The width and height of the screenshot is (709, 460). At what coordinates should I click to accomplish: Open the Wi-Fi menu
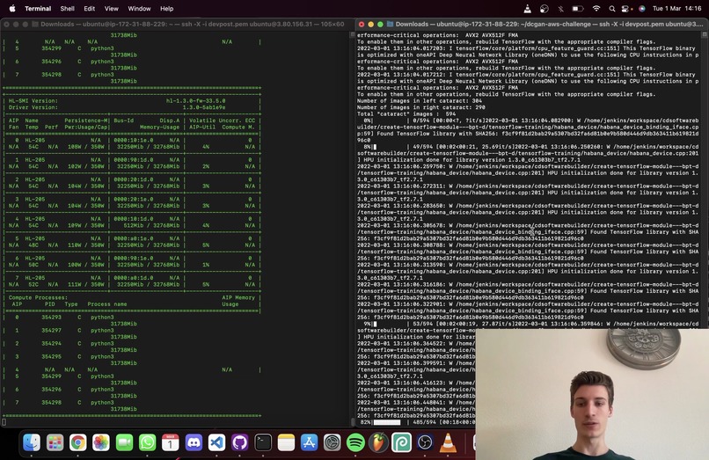[596, 9]
